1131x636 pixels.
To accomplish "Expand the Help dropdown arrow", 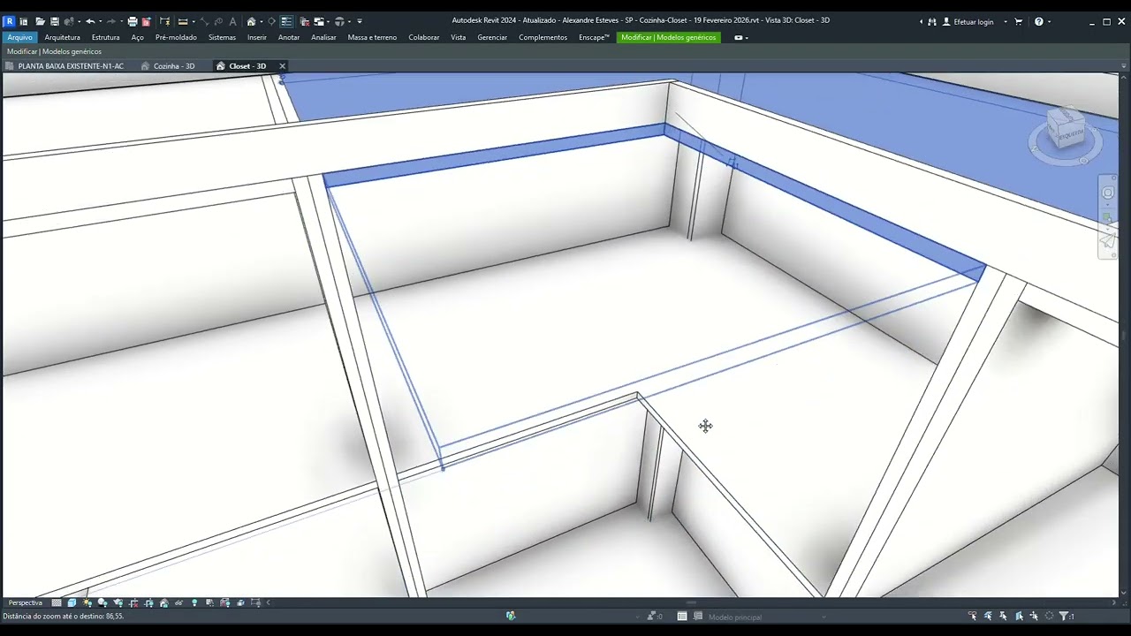I will pos(1050,21).
